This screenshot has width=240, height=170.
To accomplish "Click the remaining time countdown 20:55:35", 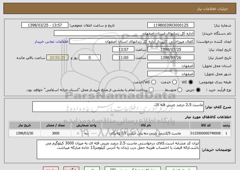I will tap(57, 58).
